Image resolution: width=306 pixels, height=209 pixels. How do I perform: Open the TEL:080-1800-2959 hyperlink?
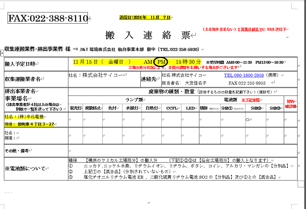click(x=244, y=75)
